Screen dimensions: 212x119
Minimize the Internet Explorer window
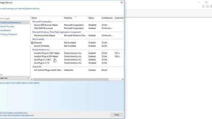click(x=199, y=2)
